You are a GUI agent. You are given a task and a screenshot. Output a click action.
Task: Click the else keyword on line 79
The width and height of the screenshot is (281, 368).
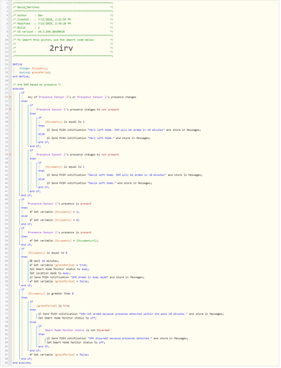click(x=33, y=322)
